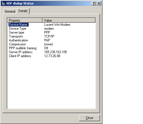Switch to the General tab
The width and height of the screenshot is (143, 124).
coord(10,11)
